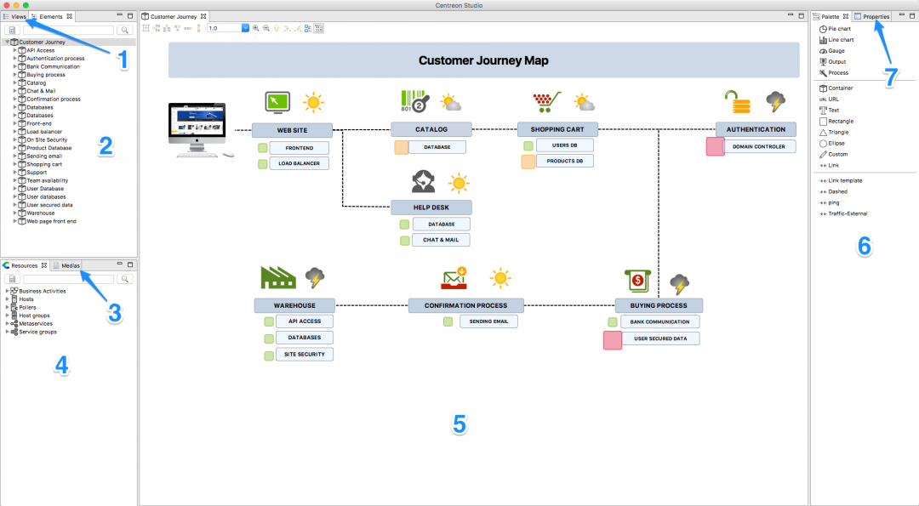Click the zoom in magnifier icon
This screenshot has height=506, width=919.
[256, 28]
